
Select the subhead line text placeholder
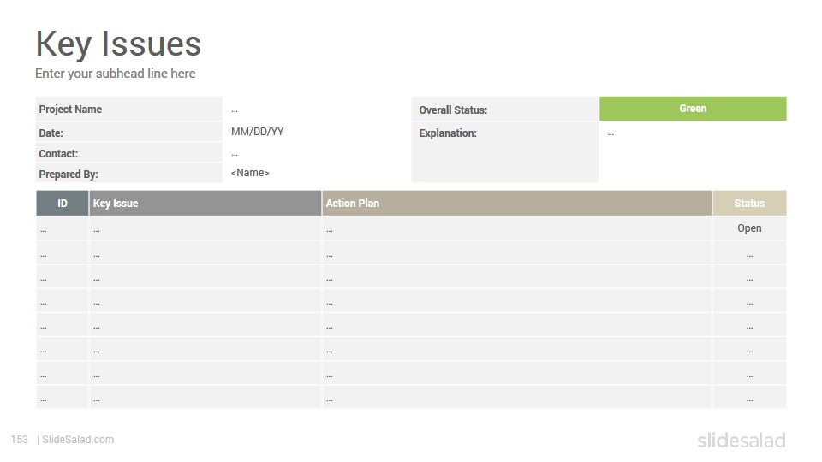[116, 74]
